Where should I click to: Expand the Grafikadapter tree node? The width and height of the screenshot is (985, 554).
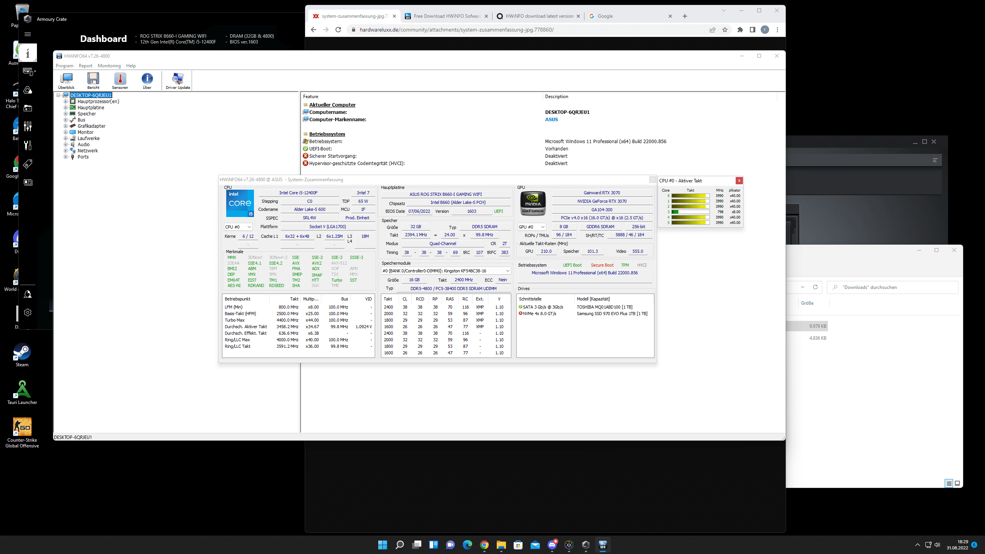point(65,126)
